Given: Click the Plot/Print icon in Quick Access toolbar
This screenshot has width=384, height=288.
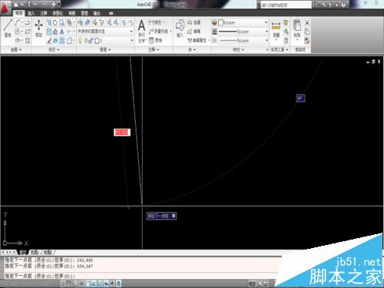Looking at the screenshot, I should click(x=53, y=5).
